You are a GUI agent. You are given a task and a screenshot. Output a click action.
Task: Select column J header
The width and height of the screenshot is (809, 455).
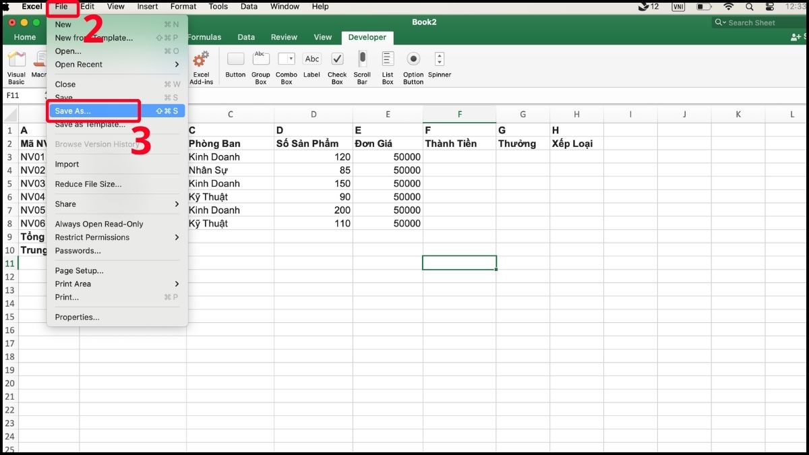[684, 115]
